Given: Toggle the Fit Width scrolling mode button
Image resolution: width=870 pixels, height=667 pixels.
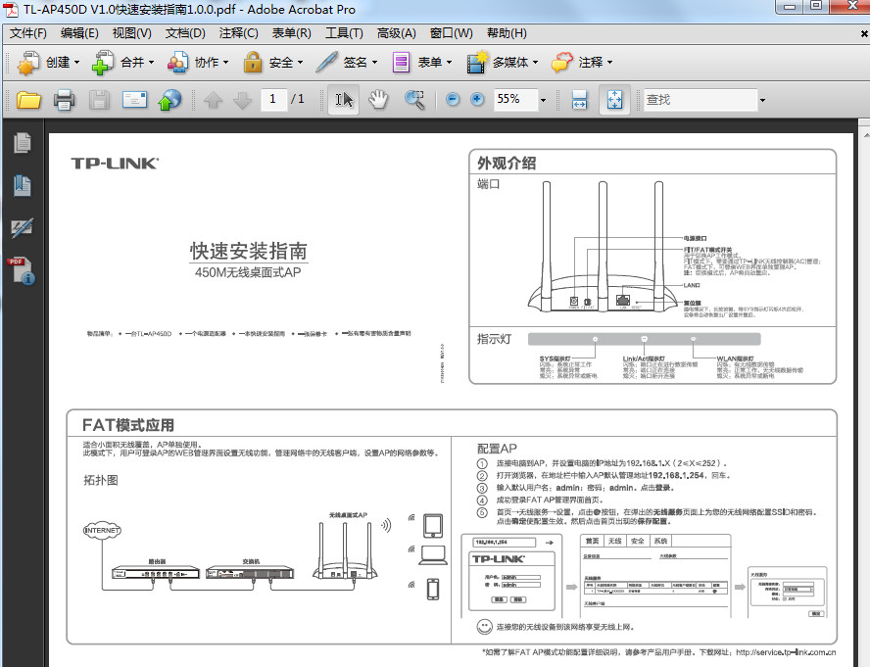Looking at the screenshot, I should point(579,100).
